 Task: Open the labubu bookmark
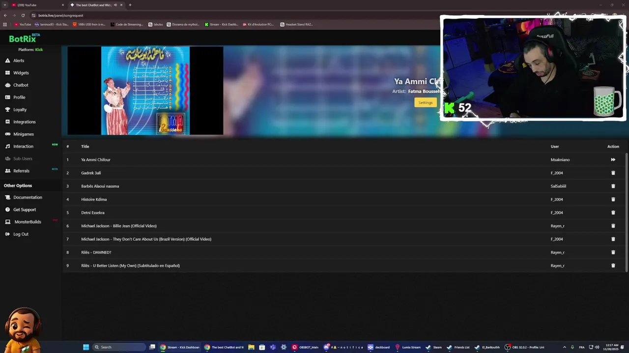click(x=155, y=25)
